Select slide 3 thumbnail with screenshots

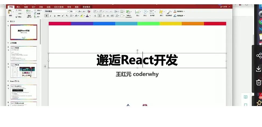(x=24, y=70)
